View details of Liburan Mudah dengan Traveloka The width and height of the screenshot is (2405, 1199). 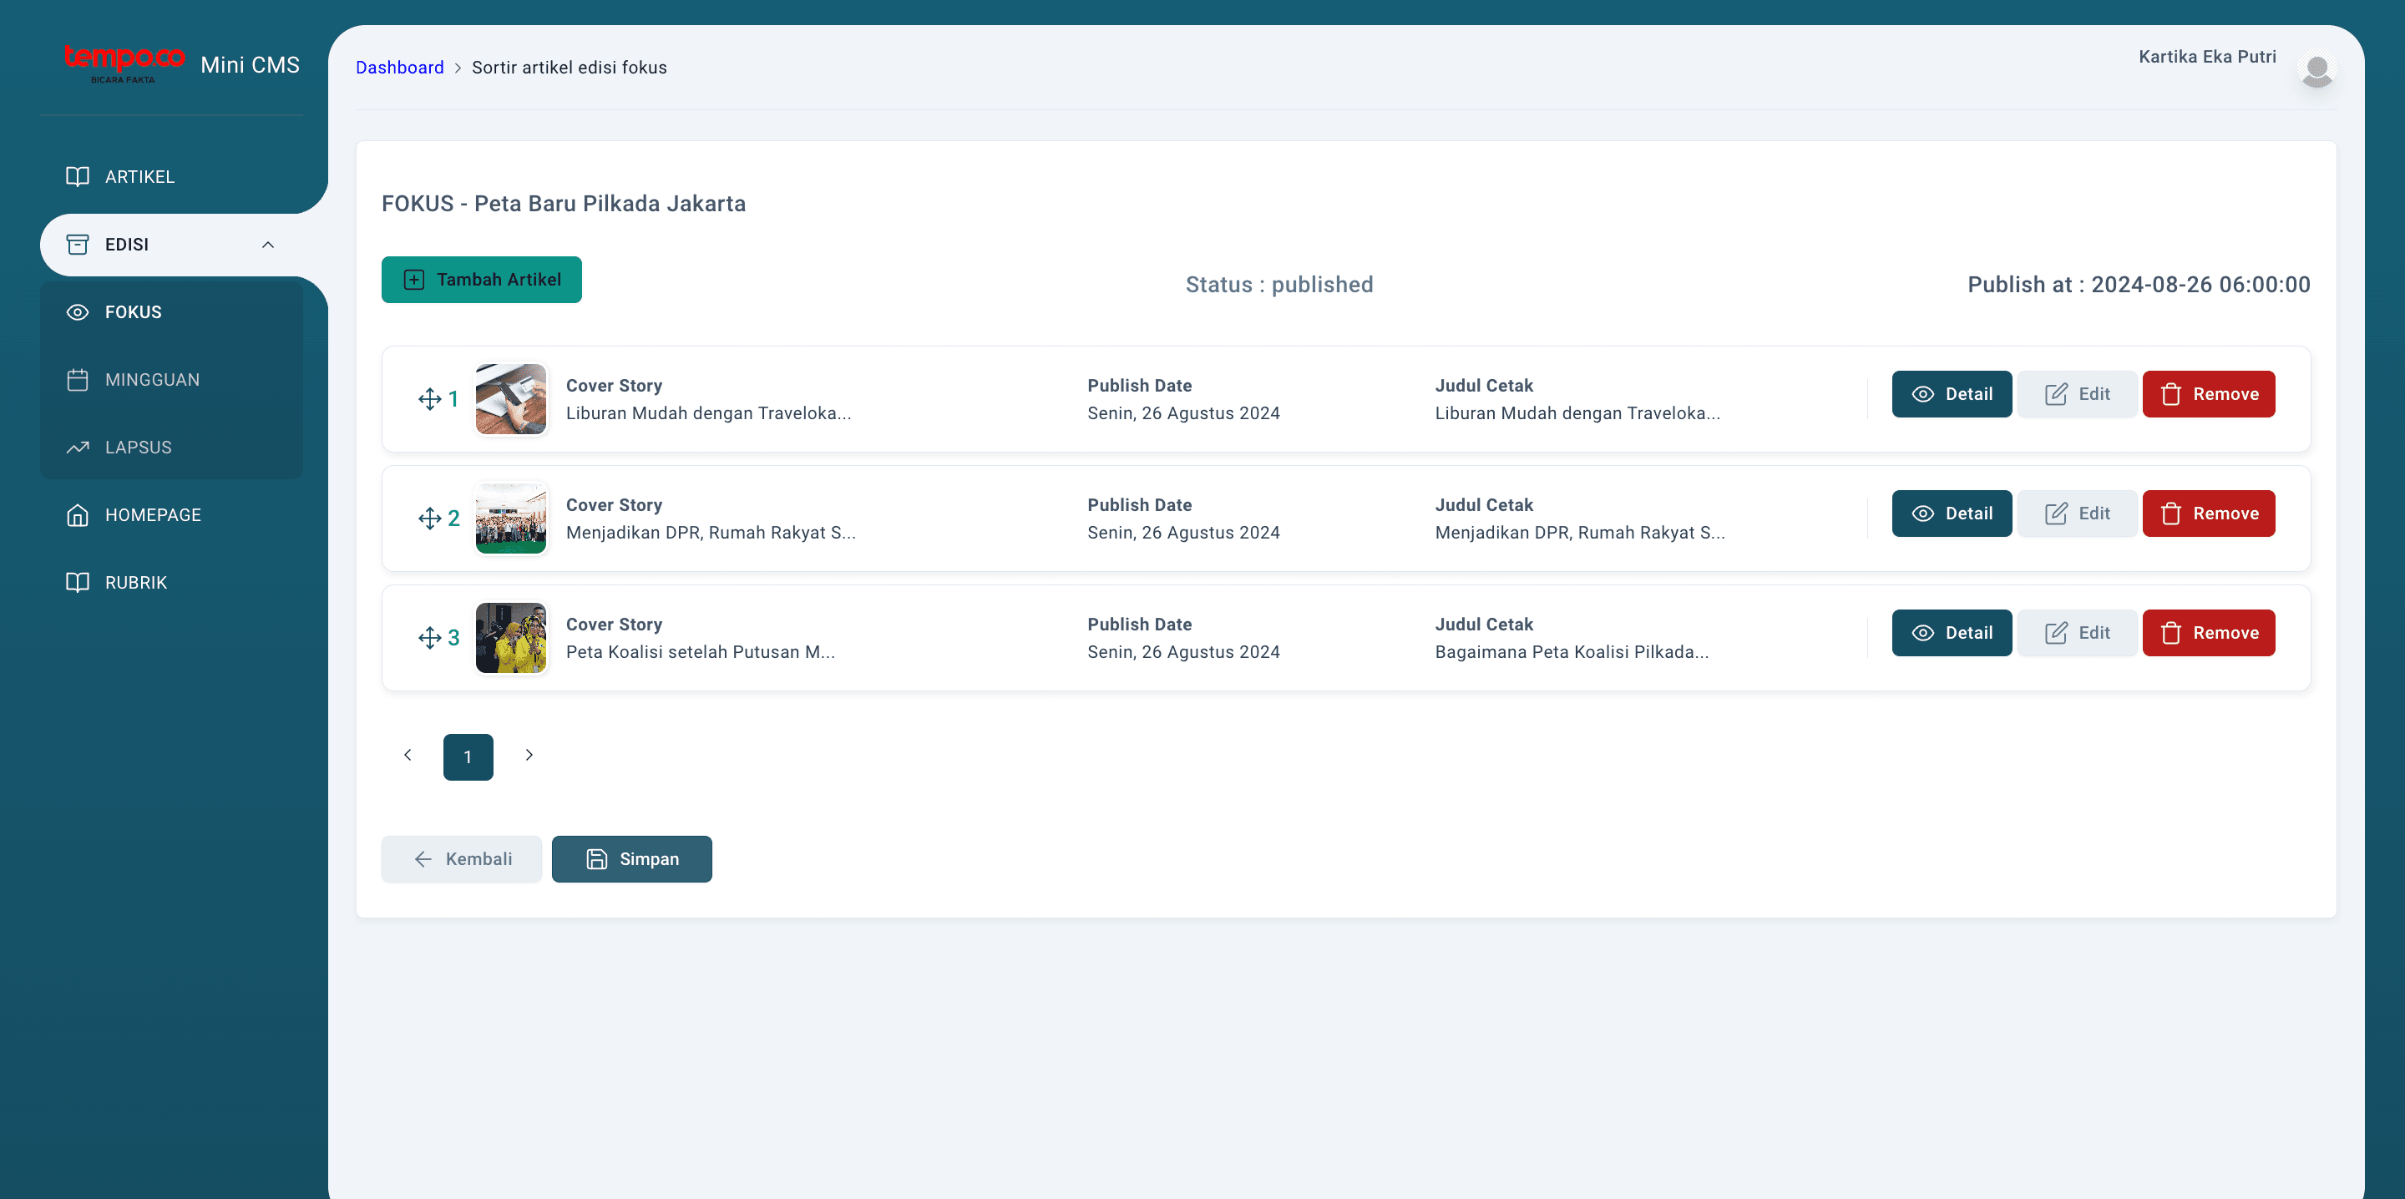[1952, 394]
